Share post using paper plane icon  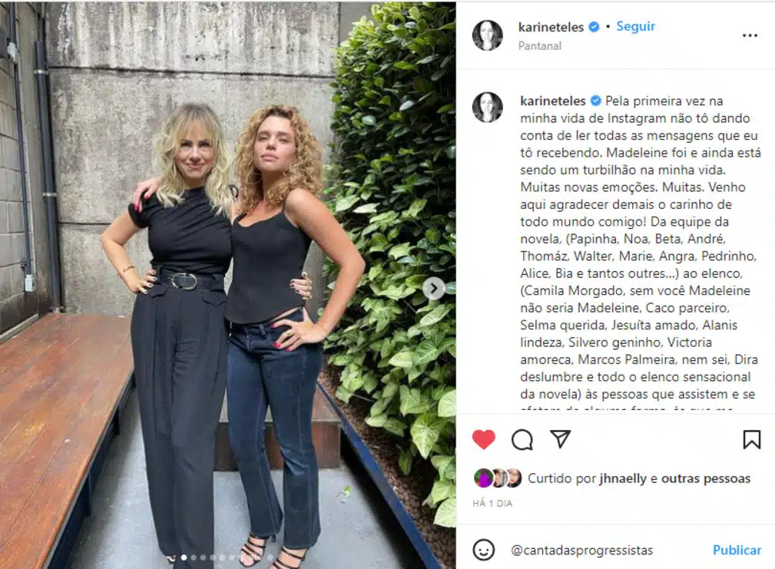tap(560, 438)
